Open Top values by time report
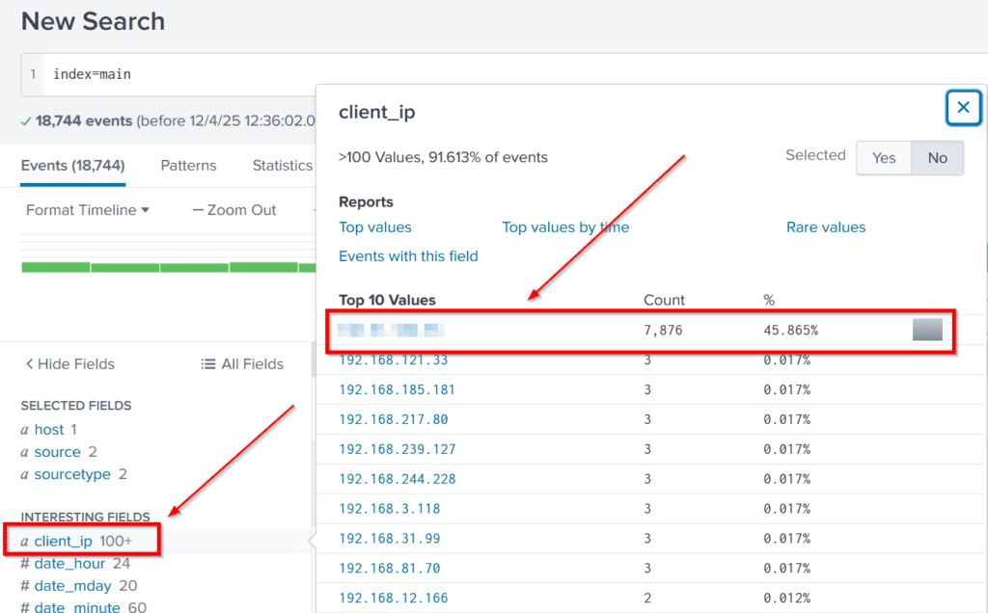 pyautogui.click(x=565, y=227)
